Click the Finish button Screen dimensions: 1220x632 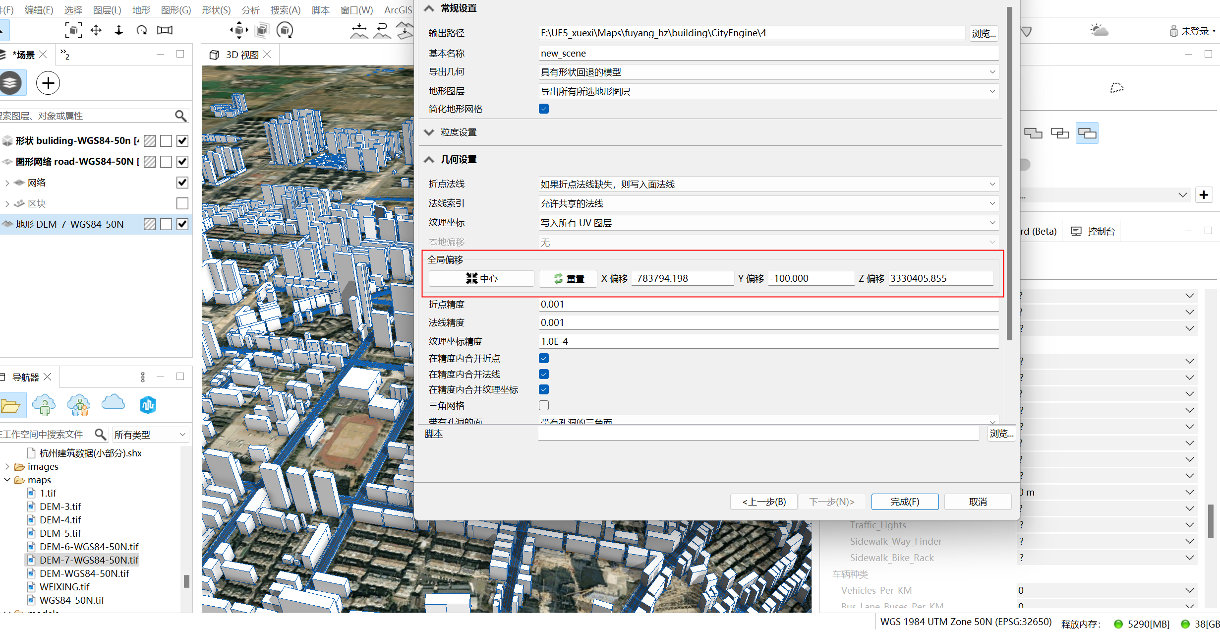click(x=904, y=502)
